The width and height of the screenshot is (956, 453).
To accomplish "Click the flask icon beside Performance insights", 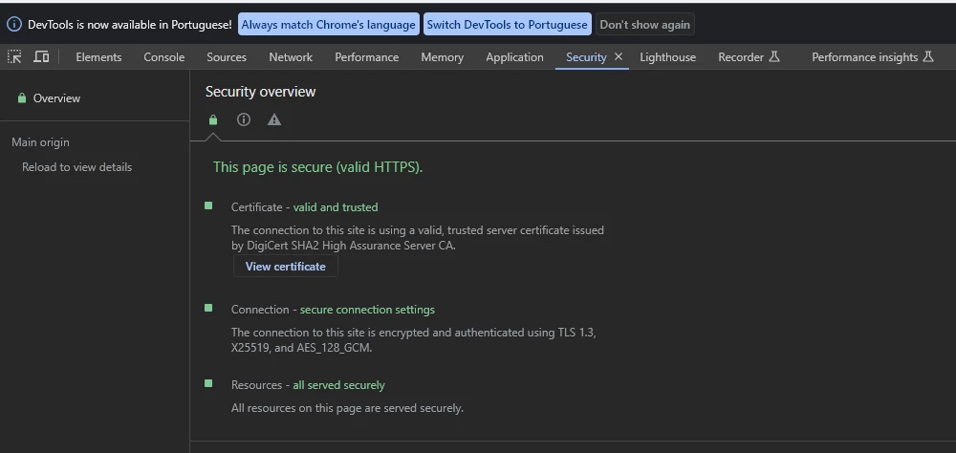I will 928,56.
